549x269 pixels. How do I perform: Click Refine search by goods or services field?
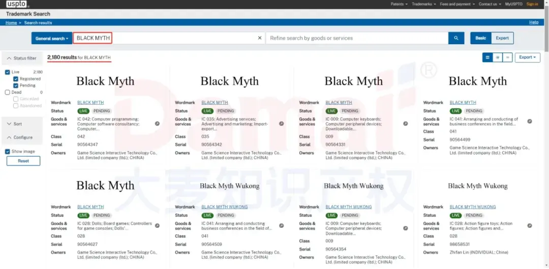(357, 38)
